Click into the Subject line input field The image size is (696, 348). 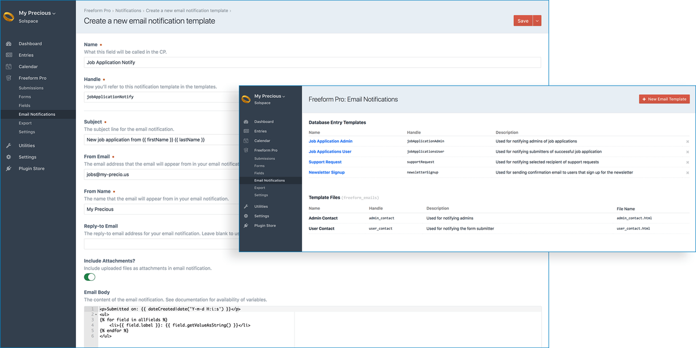click(161, 140)
